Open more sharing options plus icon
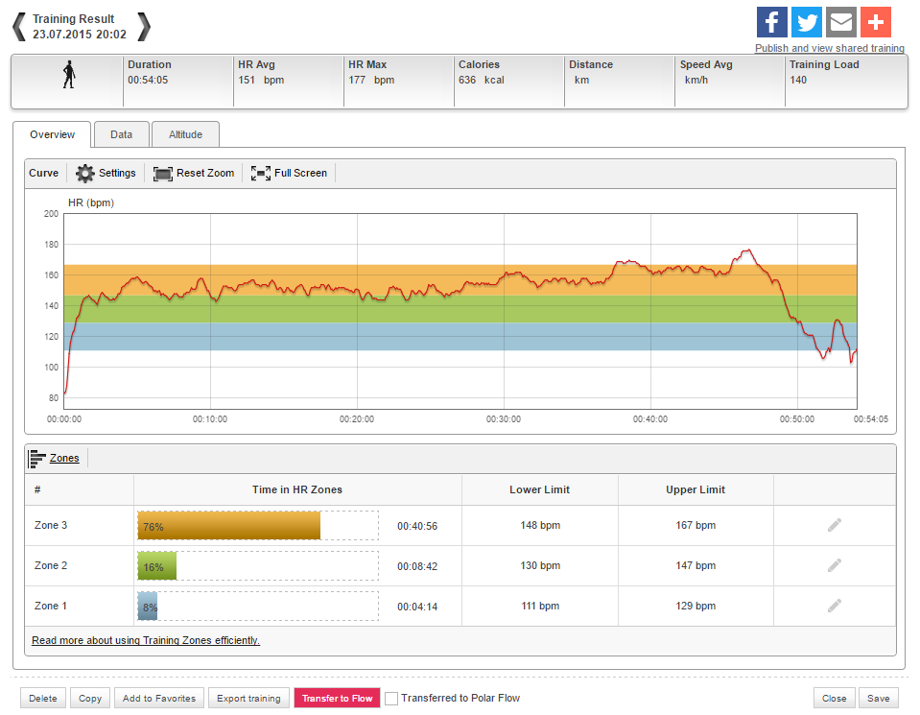The image size is (920, 715). [876, 22]
